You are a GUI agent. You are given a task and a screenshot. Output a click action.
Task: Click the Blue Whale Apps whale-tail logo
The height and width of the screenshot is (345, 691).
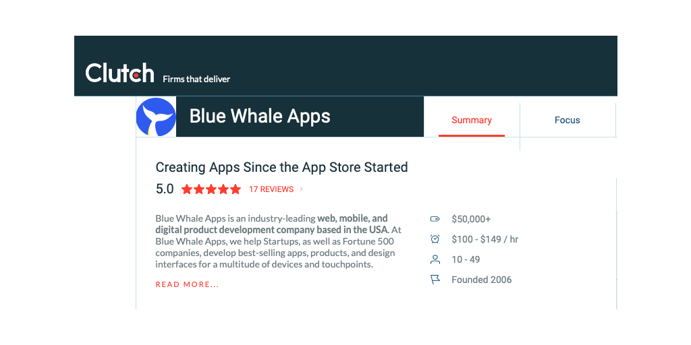point(156,117)
